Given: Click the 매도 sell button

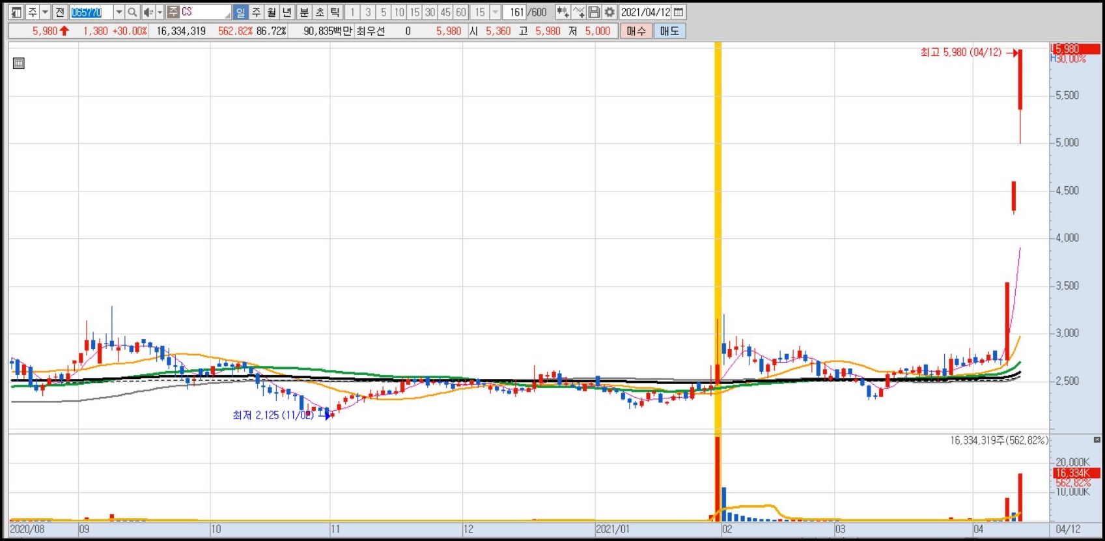Looking at the screenshot, I should [x=669, y=31].
